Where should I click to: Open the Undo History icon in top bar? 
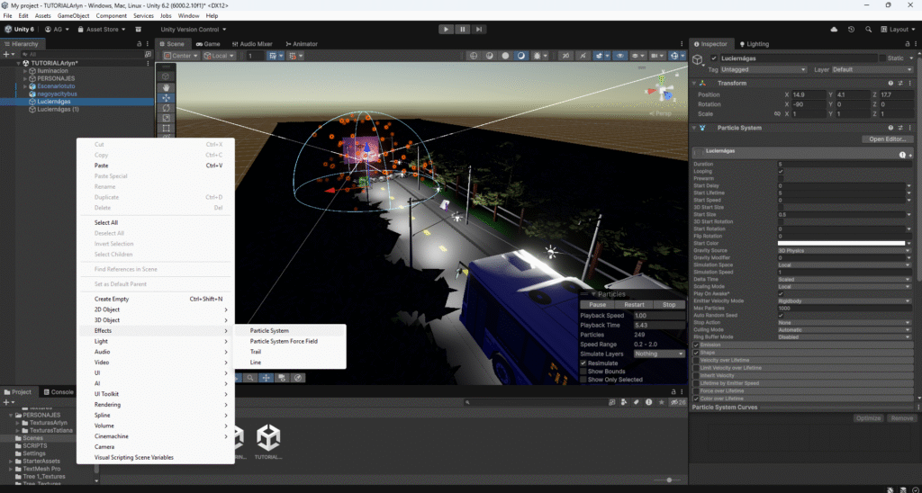851,29
